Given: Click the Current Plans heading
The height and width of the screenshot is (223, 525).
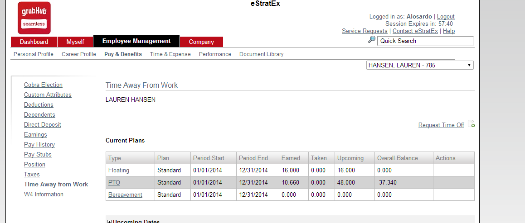Looking at the screenshot, I should 125,141.
